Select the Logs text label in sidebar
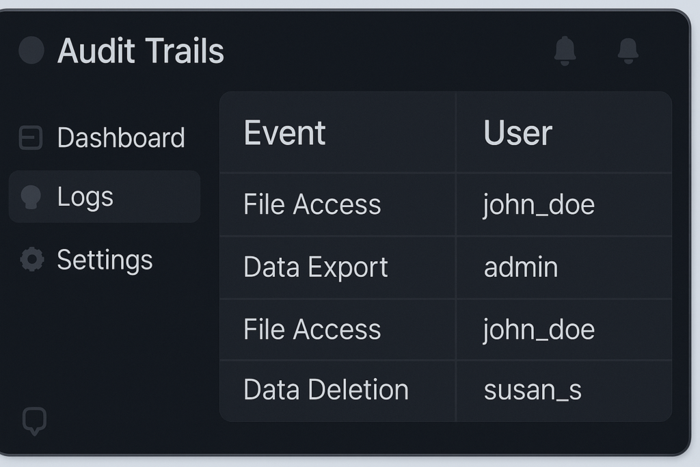 point(85,197)
